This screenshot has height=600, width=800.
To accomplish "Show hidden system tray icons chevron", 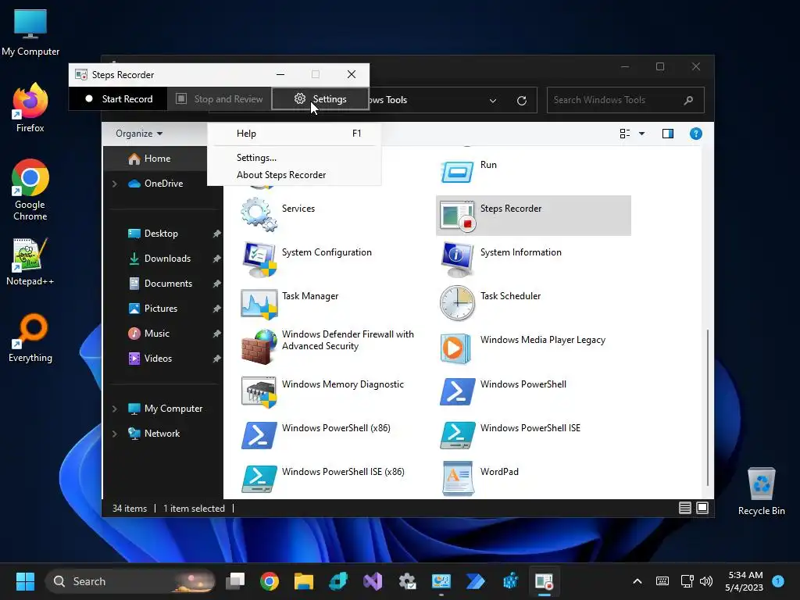I will tap(637, 581).
